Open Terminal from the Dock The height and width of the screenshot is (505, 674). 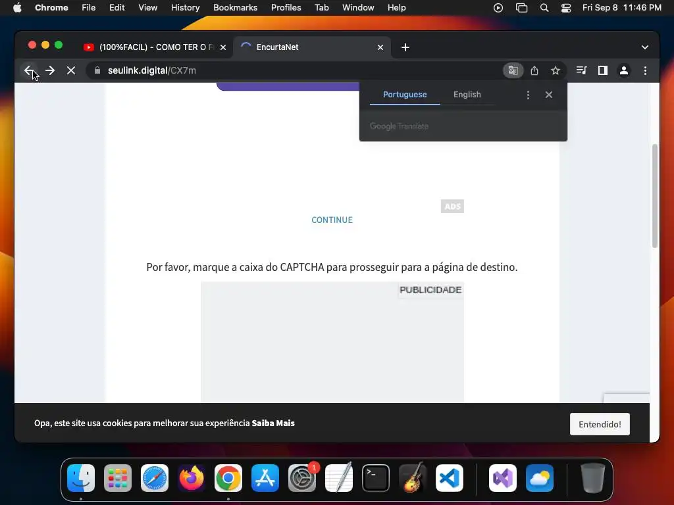pyautogui.click(x=376, y=478)
